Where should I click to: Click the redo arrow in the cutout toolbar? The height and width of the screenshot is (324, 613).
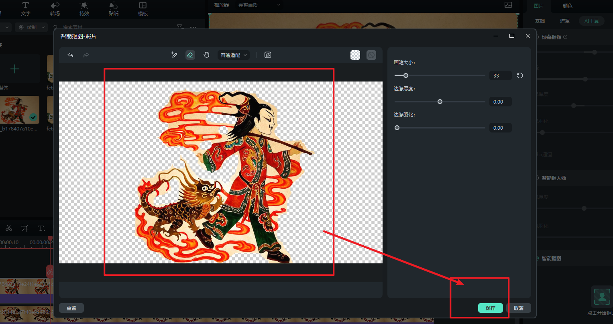pyautogui.click(x=86, y=55)
